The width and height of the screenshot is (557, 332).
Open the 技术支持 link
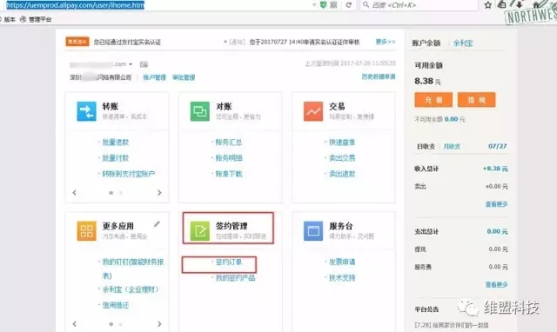(342, 278)
